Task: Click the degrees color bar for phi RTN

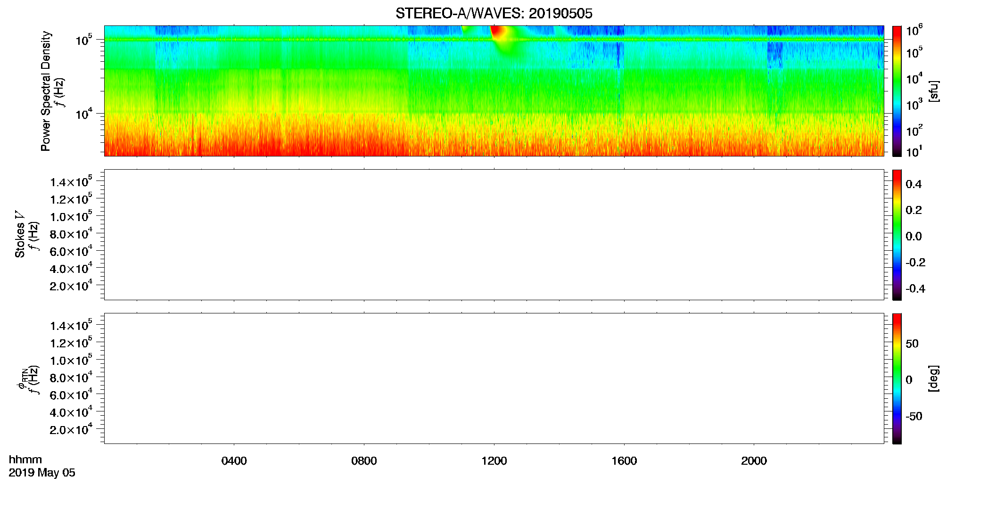Action: point(897,378)
